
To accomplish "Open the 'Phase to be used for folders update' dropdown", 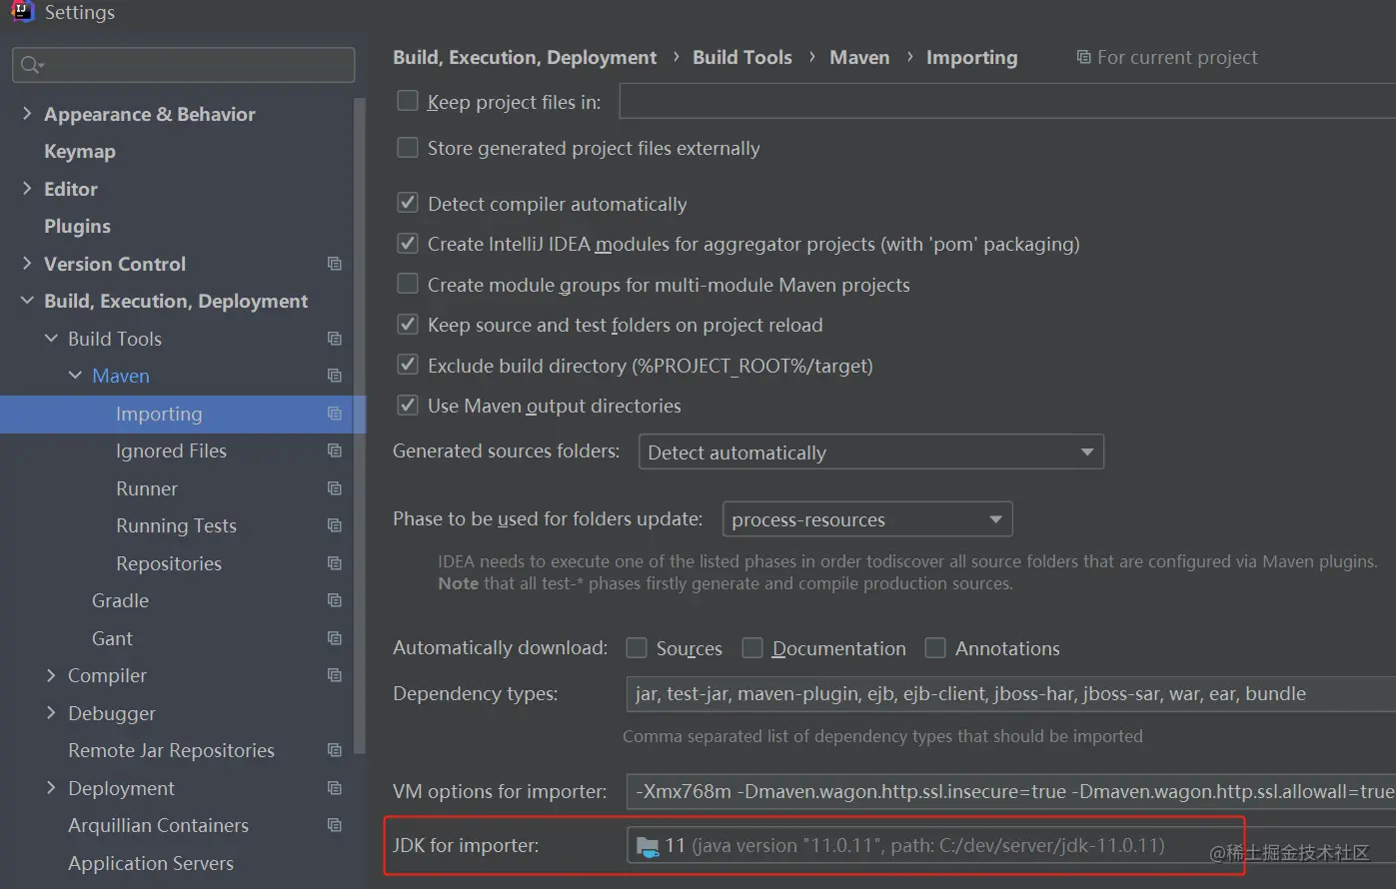I will point(867,519).
